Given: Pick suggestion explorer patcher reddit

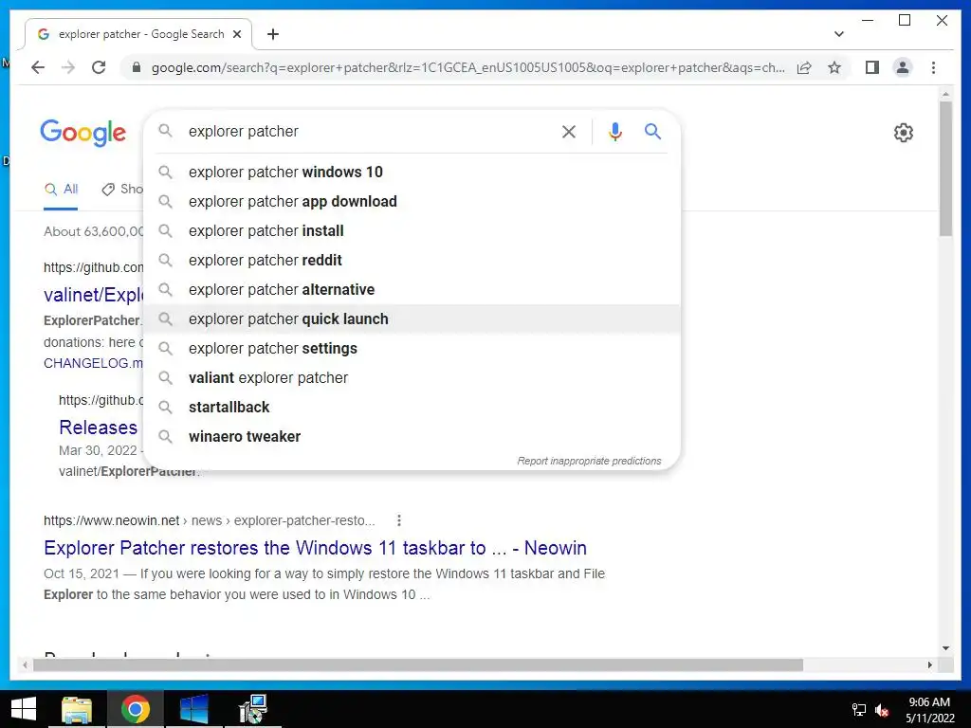Looking at the screenshot, I should coord(412,260).
